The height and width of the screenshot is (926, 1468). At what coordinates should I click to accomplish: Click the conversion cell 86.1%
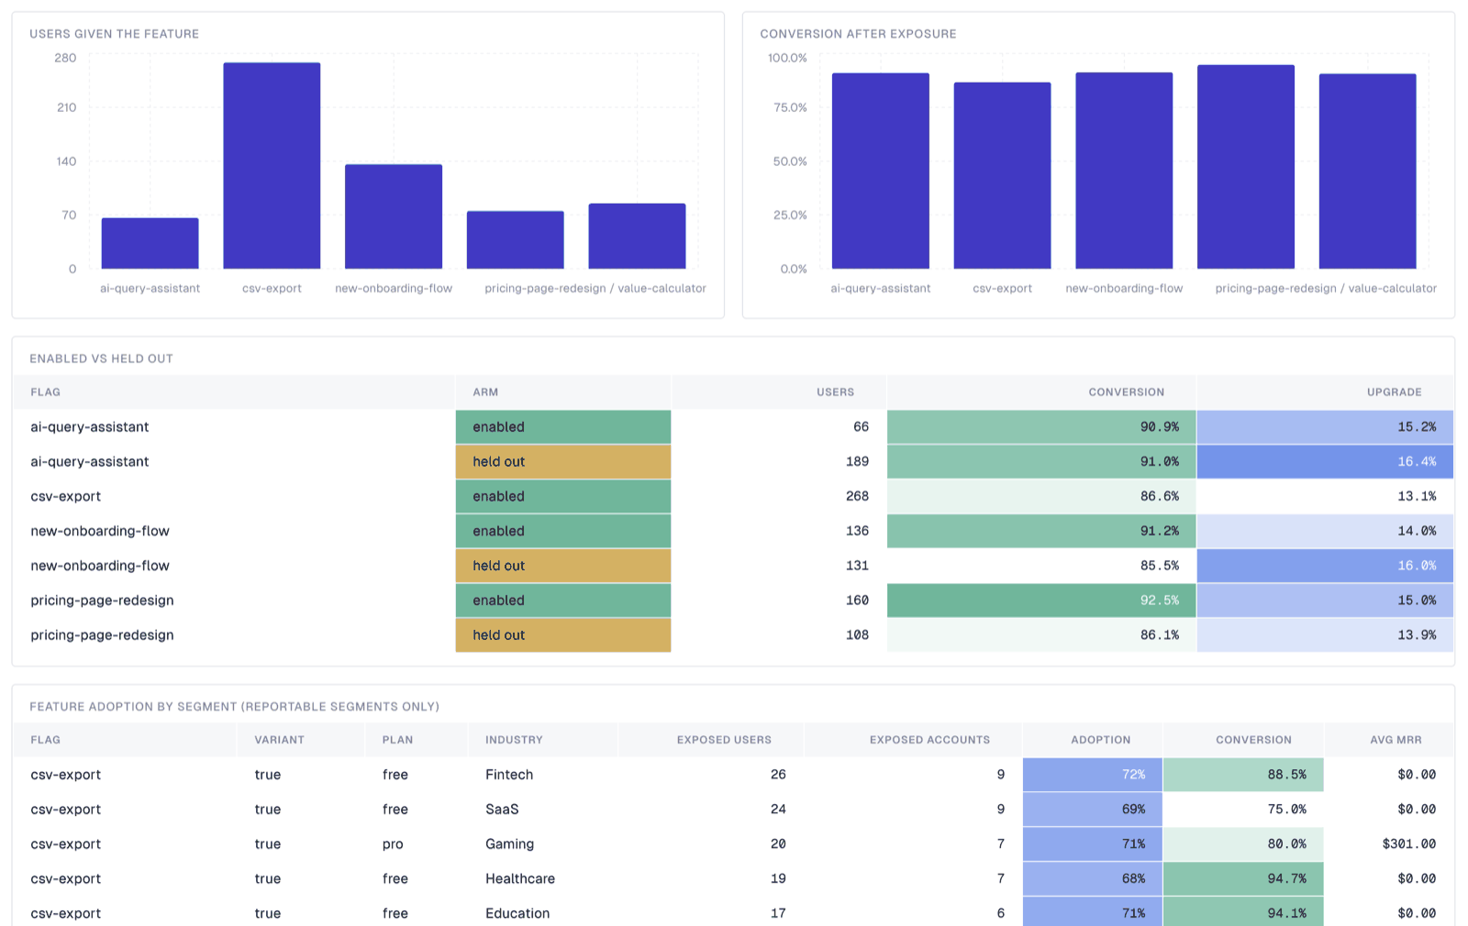1041,635
